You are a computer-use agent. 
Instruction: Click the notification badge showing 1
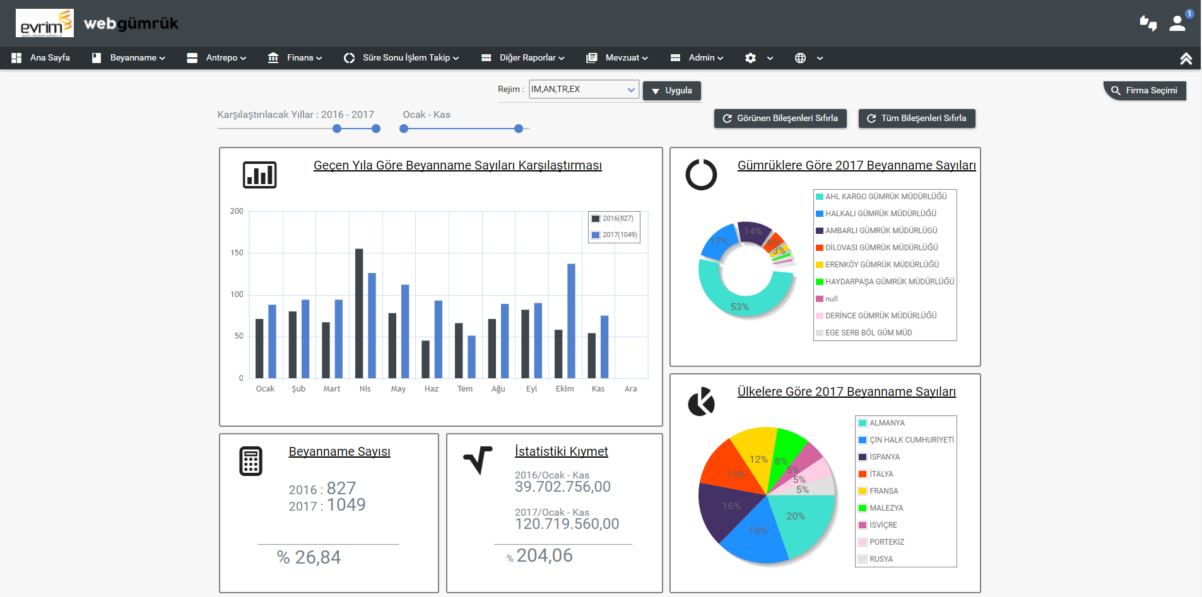click(x=1189, y=14)
